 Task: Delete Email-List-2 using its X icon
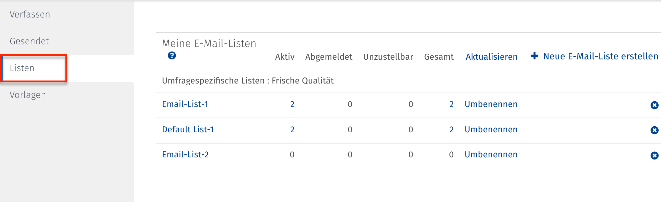pos(654,156)
